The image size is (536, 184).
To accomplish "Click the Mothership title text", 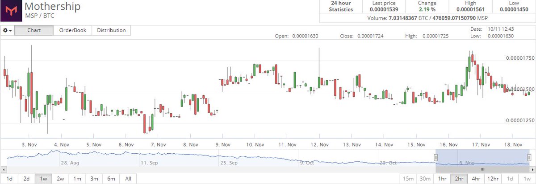I will 53,7.
